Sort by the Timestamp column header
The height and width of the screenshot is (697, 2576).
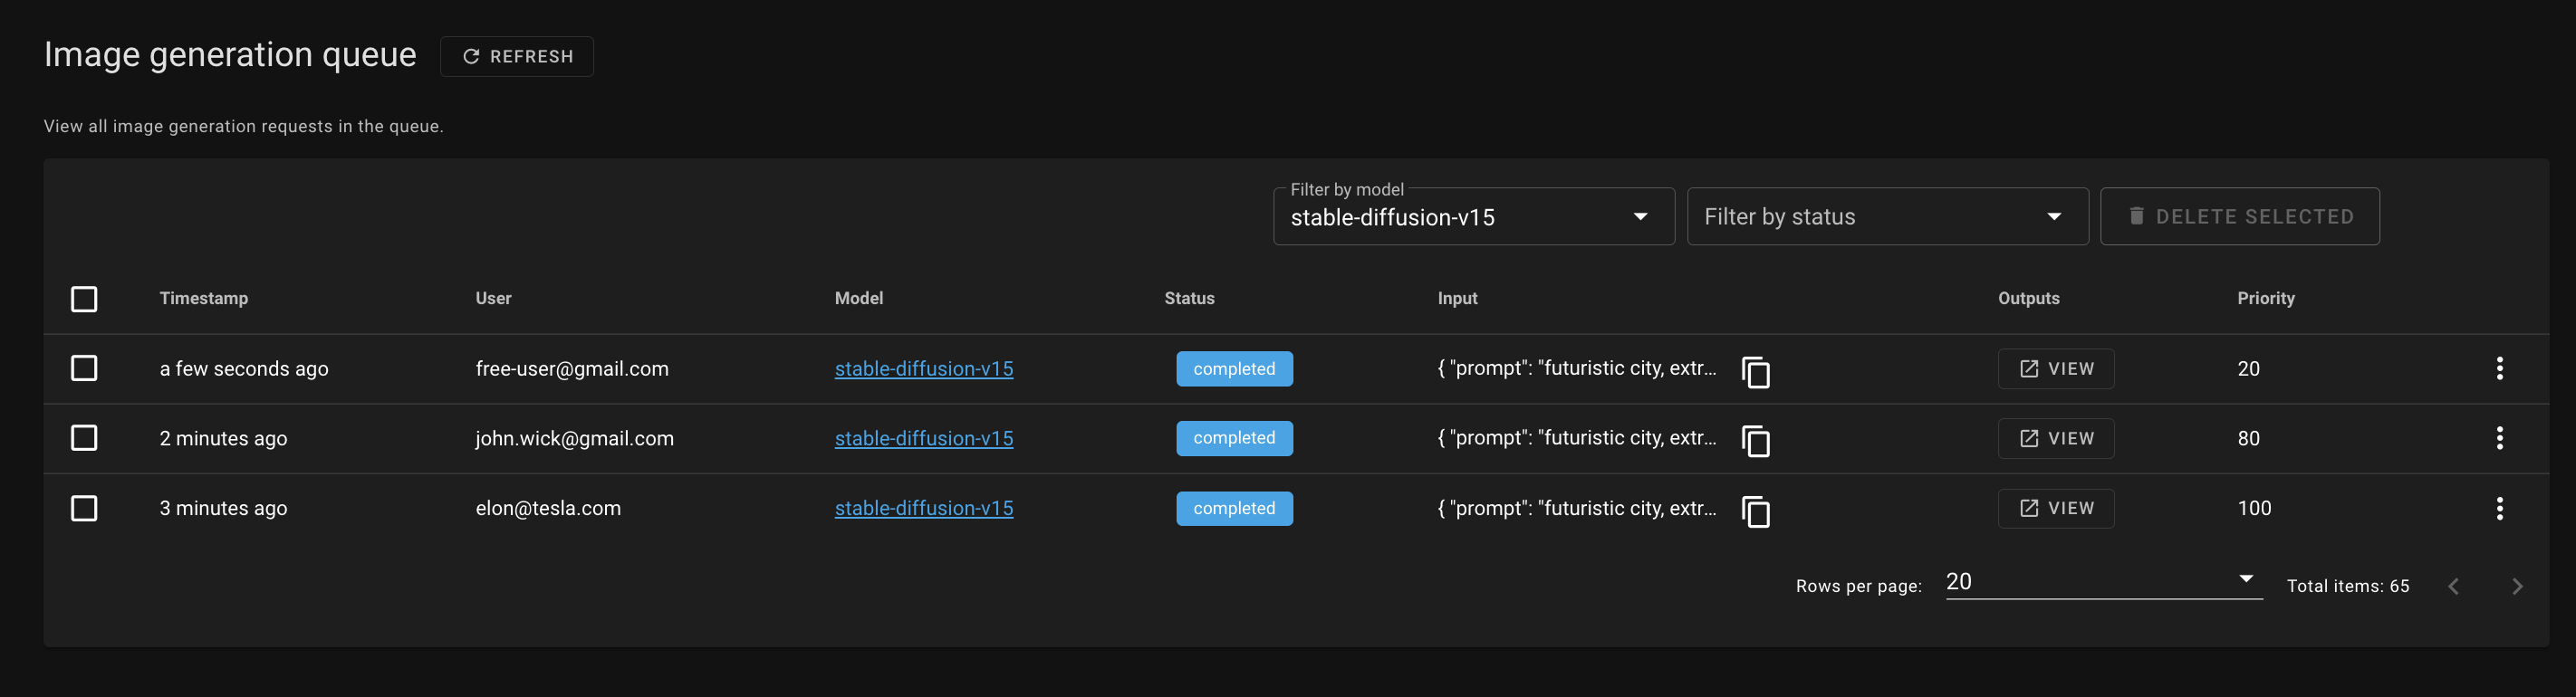[x=204, y=298]
